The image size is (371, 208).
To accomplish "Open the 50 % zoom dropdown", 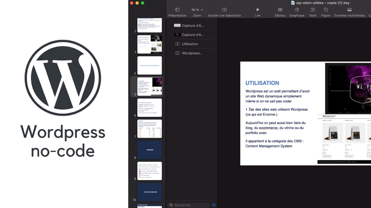I will pyautogui.click(x=197, y=10).
